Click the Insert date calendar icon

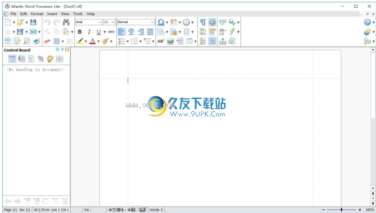pyautogui.click(x=173, y=22)
